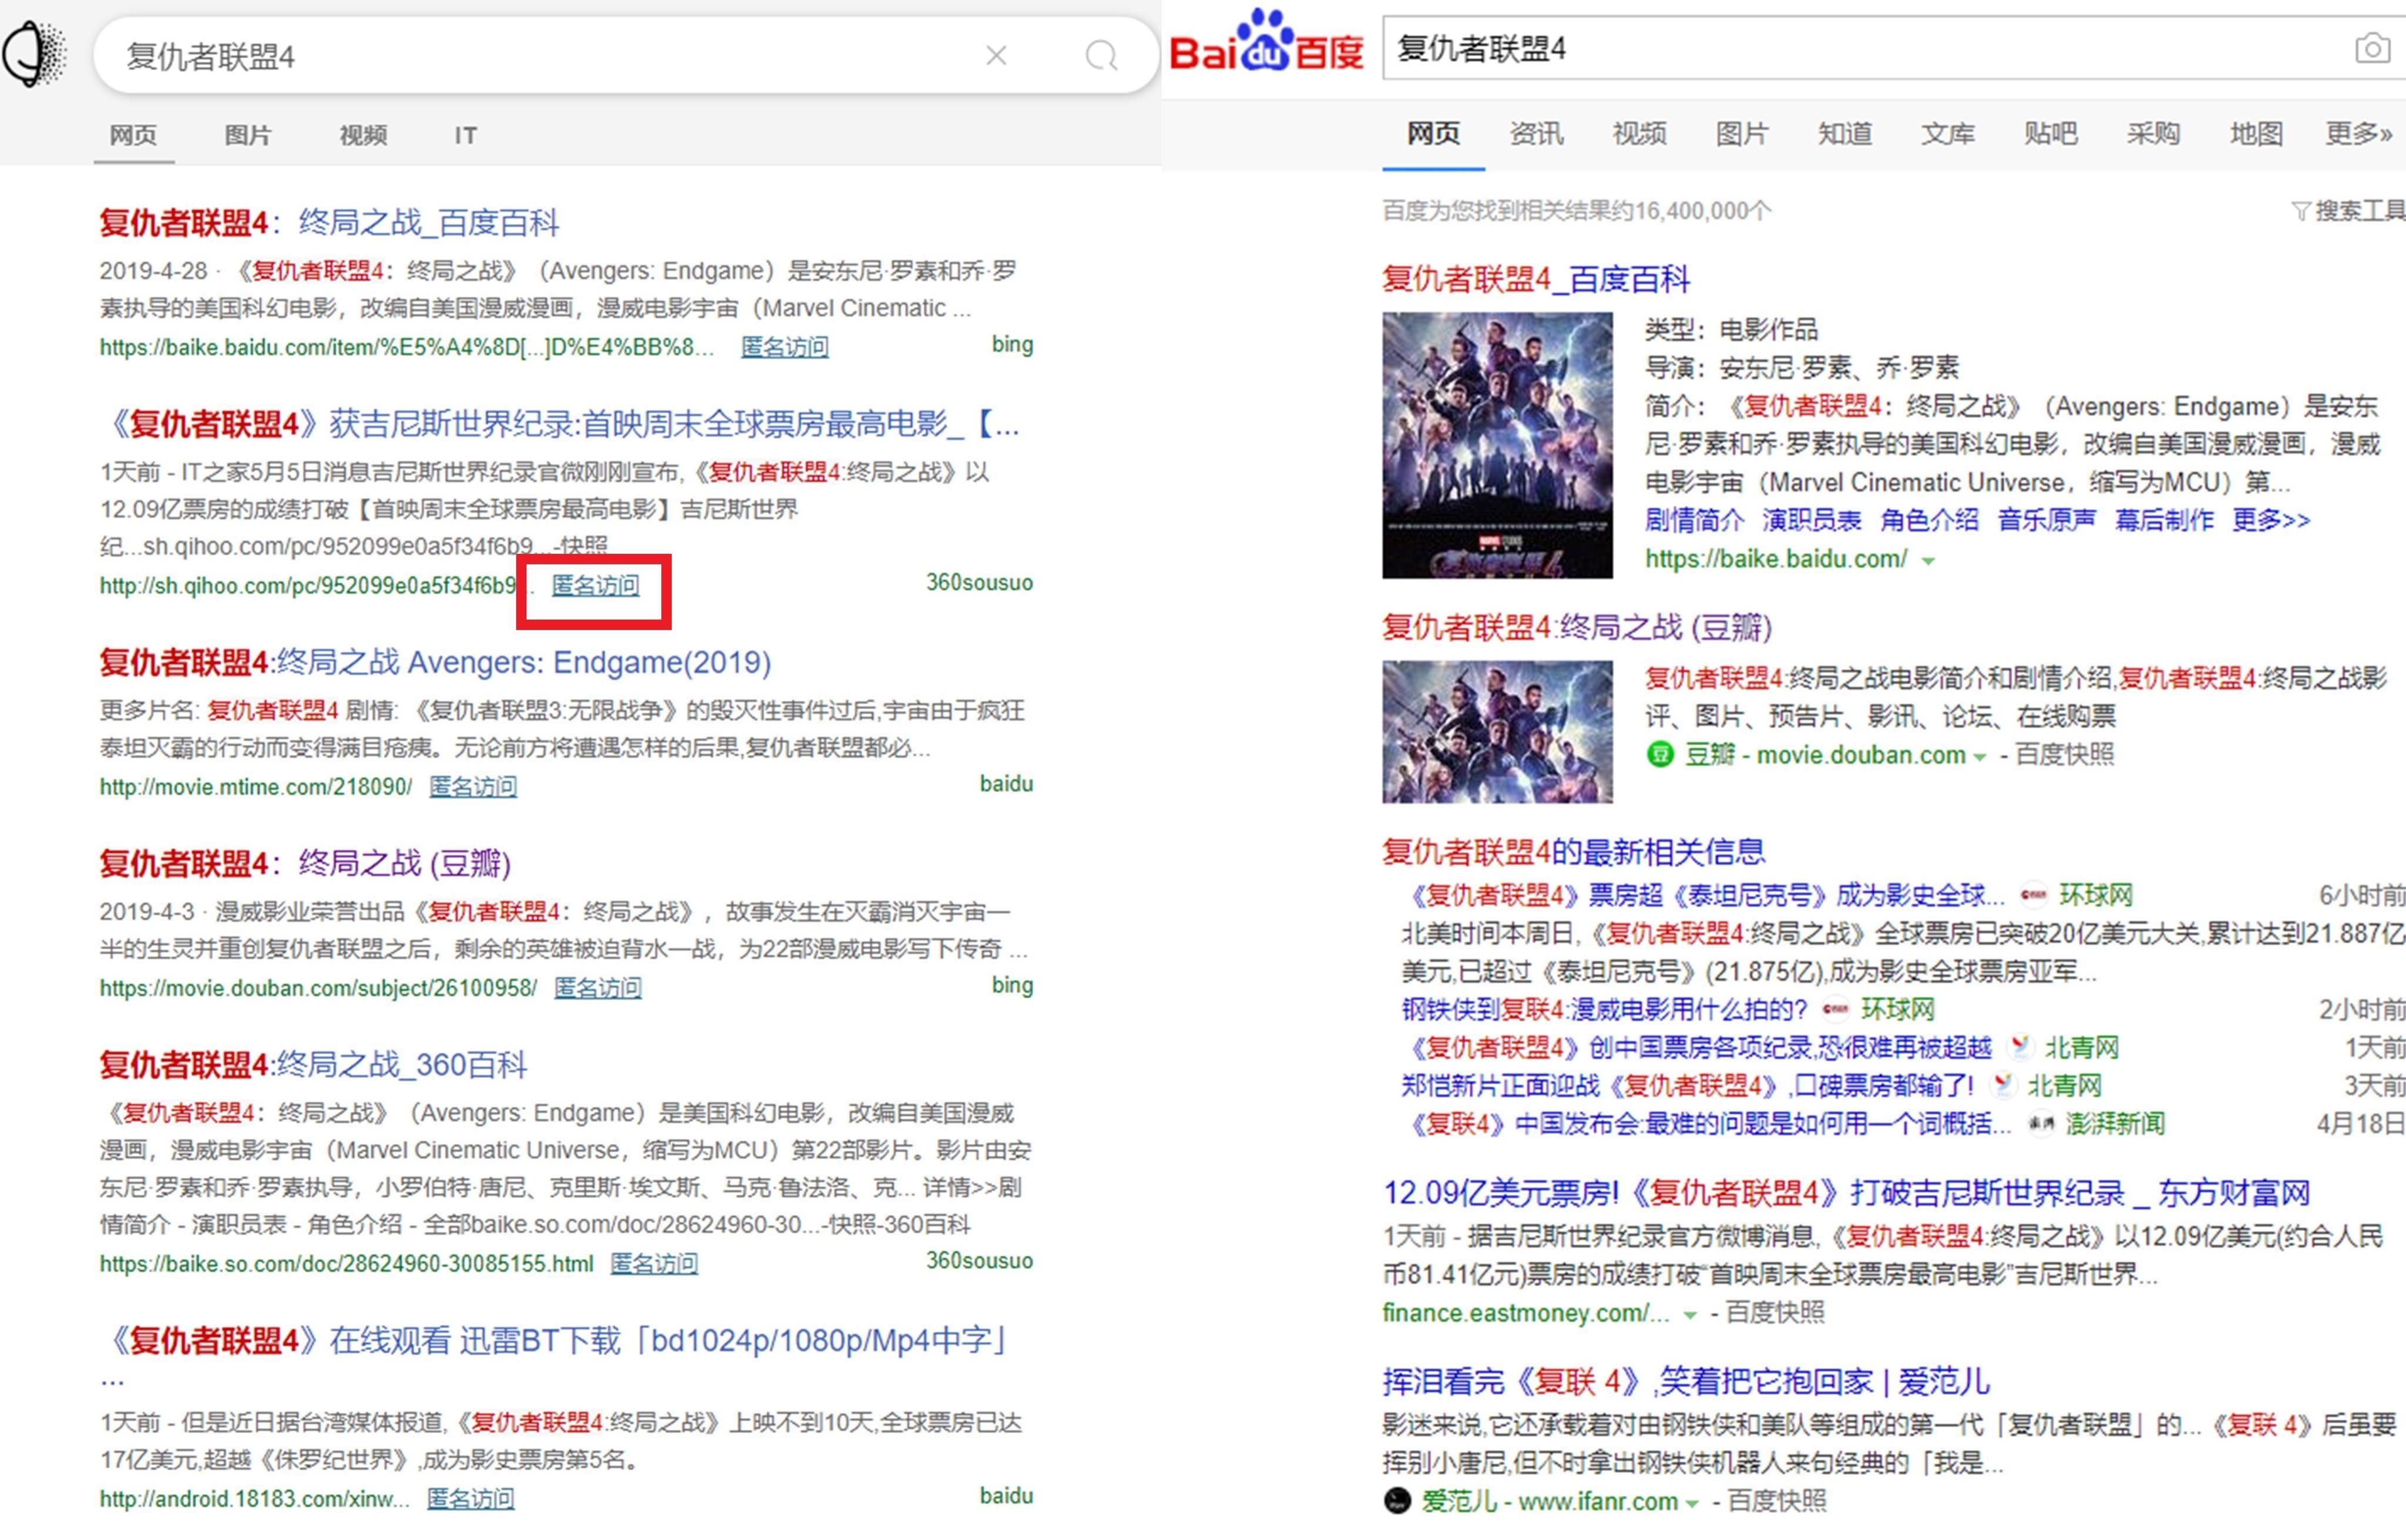The height and width of the screenshot is (1540, 2406).
Task: Open left result 终局之战 (豆瓣)
Action: (305, 863)
